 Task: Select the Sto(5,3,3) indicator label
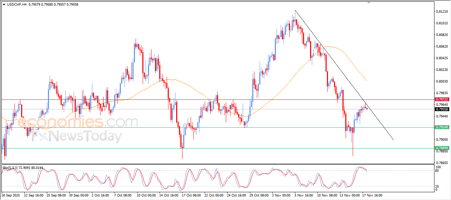tap(10, 168)
